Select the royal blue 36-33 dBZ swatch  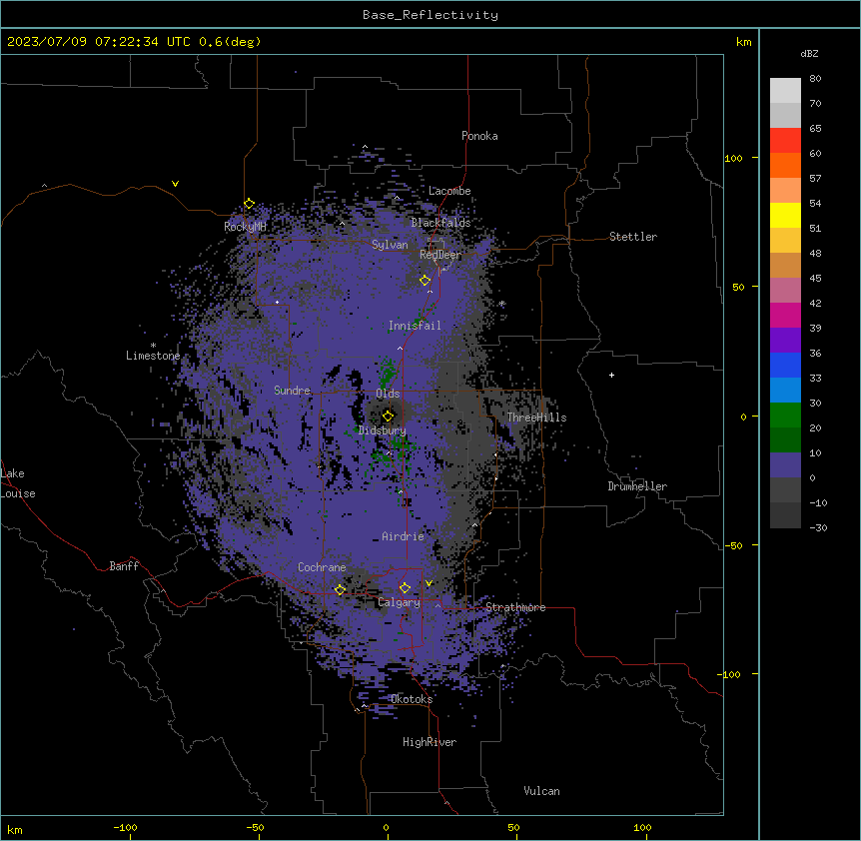[785, 365]
